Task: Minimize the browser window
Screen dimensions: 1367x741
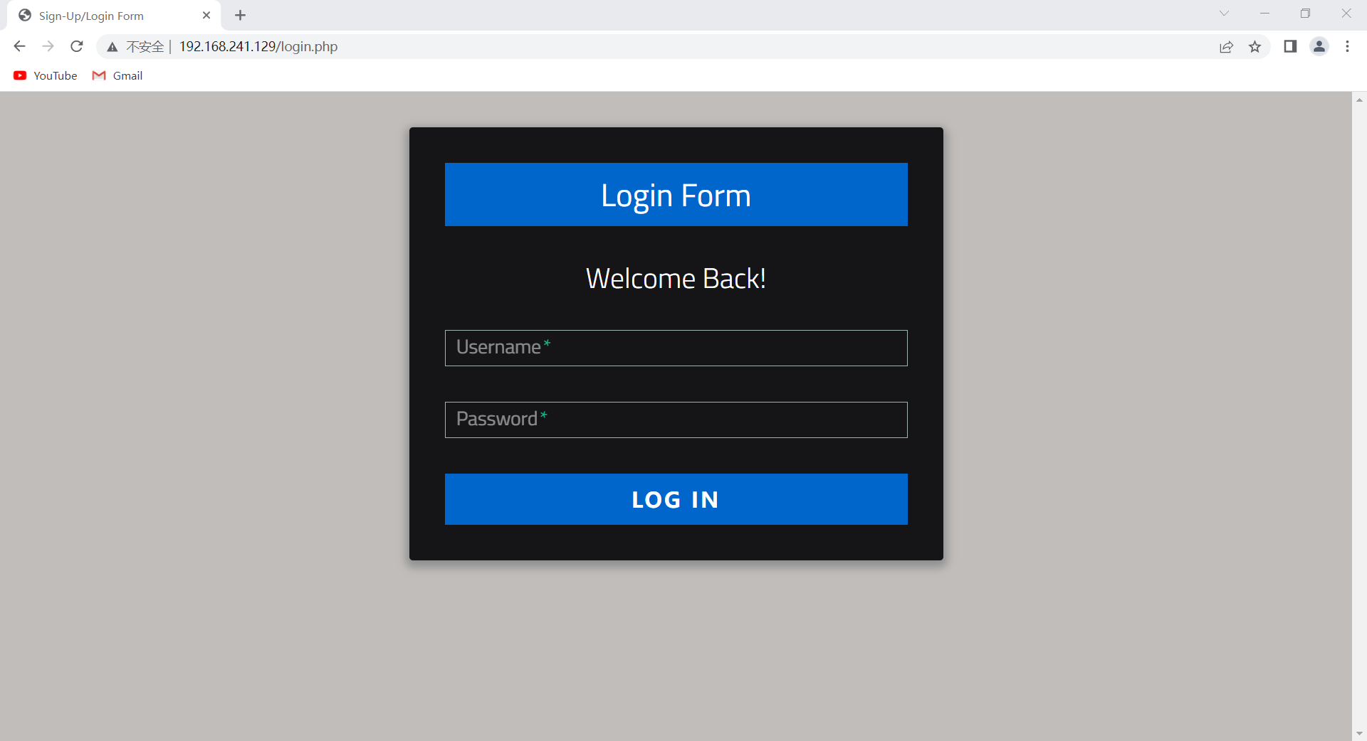Action: tap(1264, 14)
